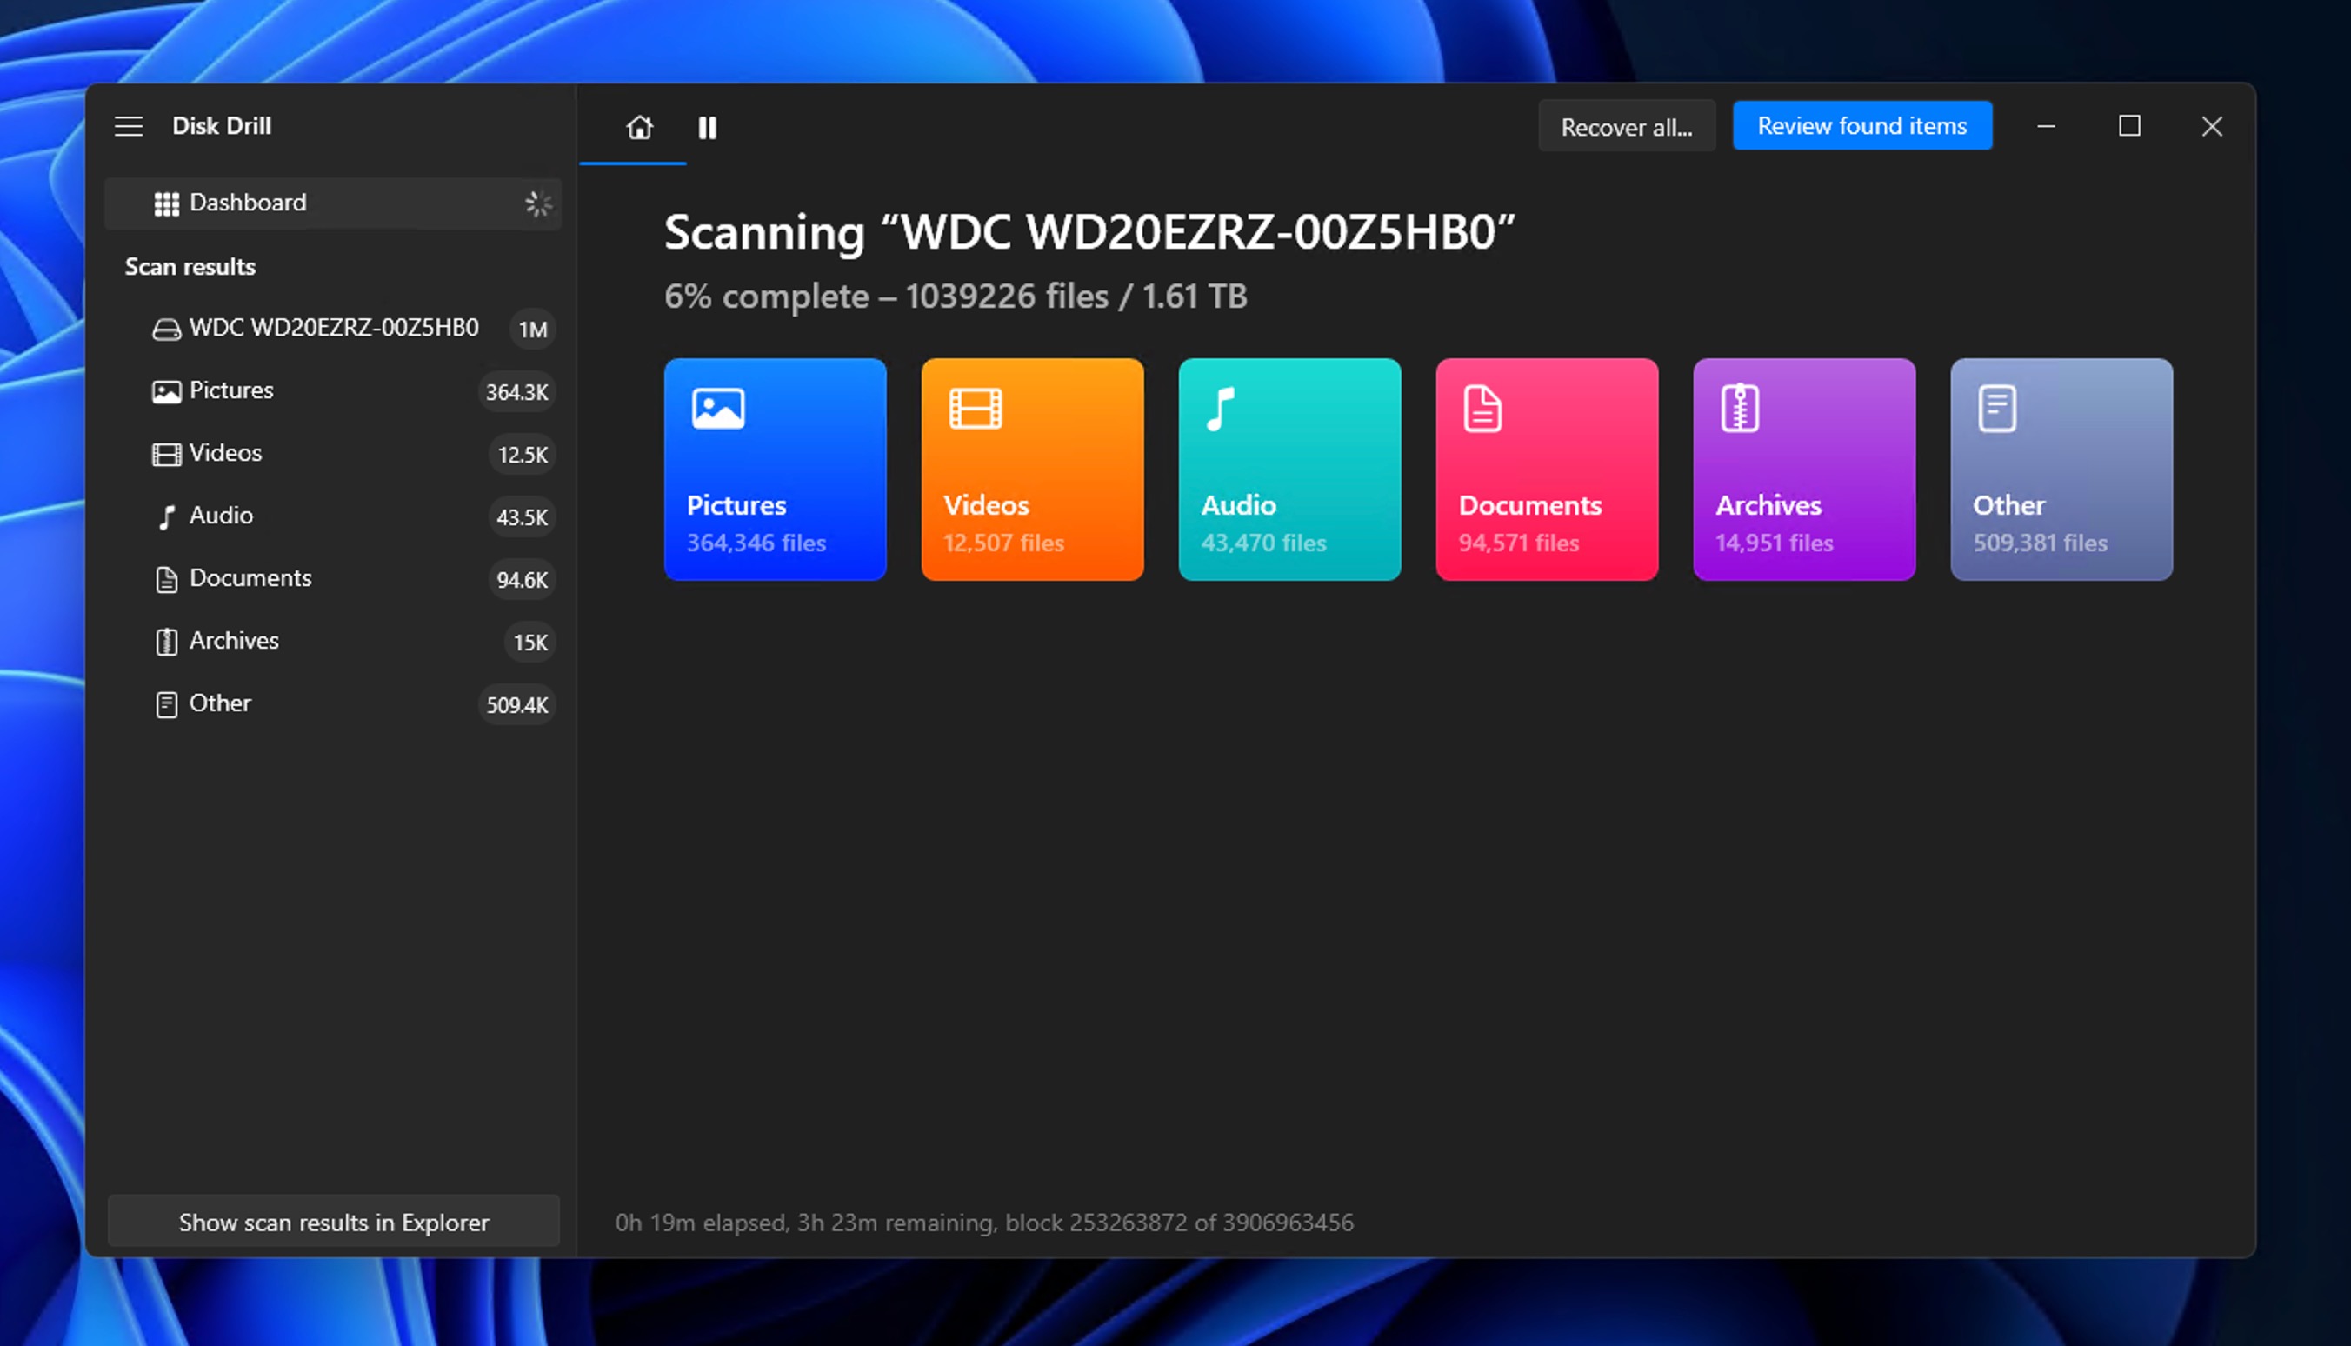Open the teal Audio card
Image resolution: width=2351 pixels, height=1346 pixels.
1289,470
